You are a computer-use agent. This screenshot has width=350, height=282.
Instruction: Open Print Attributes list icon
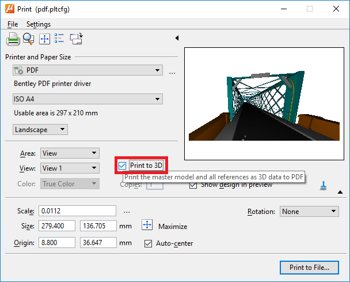pos(59,39)
